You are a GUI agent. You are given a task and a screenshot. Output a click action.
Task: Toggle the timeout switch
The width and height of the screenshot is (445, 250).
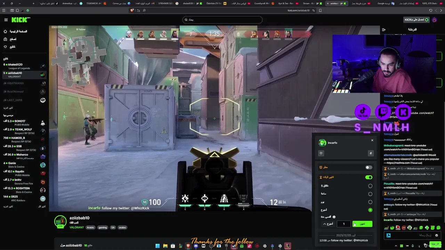369,177
